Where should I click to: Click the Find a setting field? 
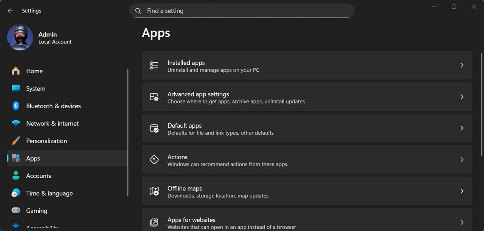[242, 11]
